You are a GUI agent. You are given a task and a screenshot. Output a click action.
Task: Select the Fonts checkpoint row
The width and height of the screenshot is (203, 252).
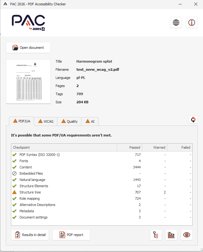click(102, 161)
